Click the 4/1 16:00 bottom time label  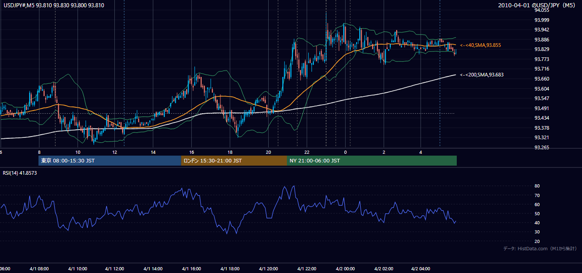(192, 269)
